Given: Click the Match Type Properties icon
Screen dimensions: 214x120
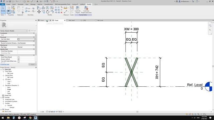Looking at the screenshot, I should pos(23,12).
